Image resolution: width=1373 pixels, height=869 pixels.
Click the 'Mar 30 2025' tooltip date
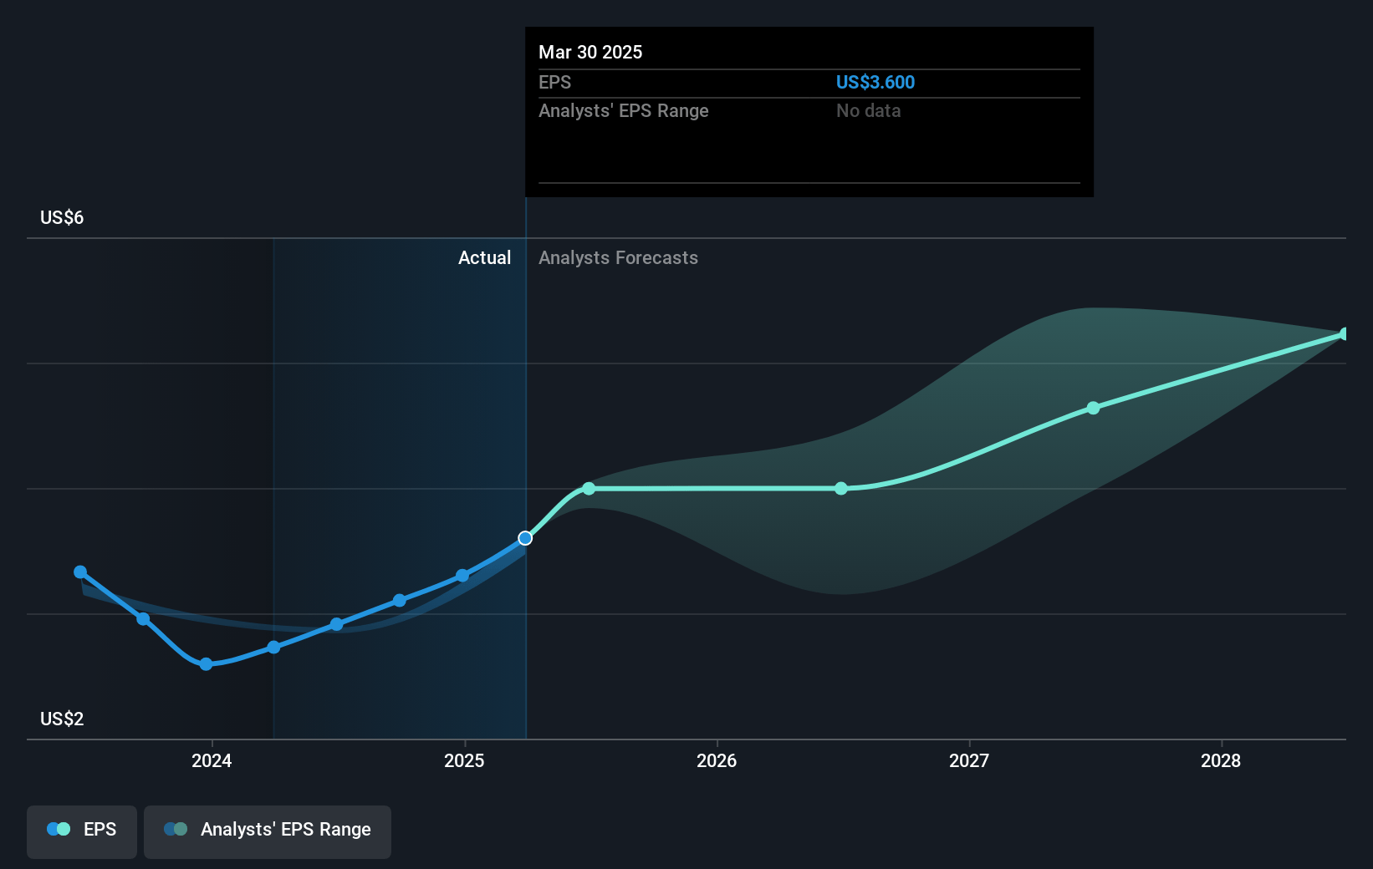pos(590,53)
